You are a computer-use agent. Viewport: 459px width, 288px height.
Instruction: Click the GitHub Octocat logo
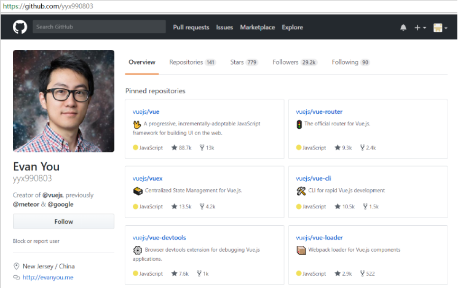point(20,27)
